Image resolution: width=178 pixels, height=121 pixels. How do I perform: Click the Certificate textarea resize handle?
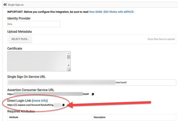[69, 70]
